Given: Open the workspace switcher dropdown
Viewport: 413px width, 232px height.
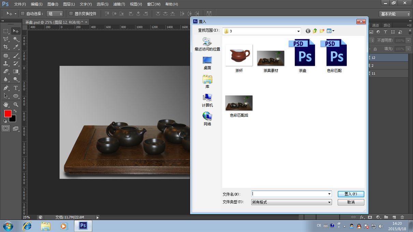Looking at the screenshot, I should (x=395, y=14).
